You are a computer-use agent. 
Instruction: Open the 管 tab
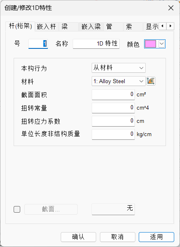click(113, 26)
